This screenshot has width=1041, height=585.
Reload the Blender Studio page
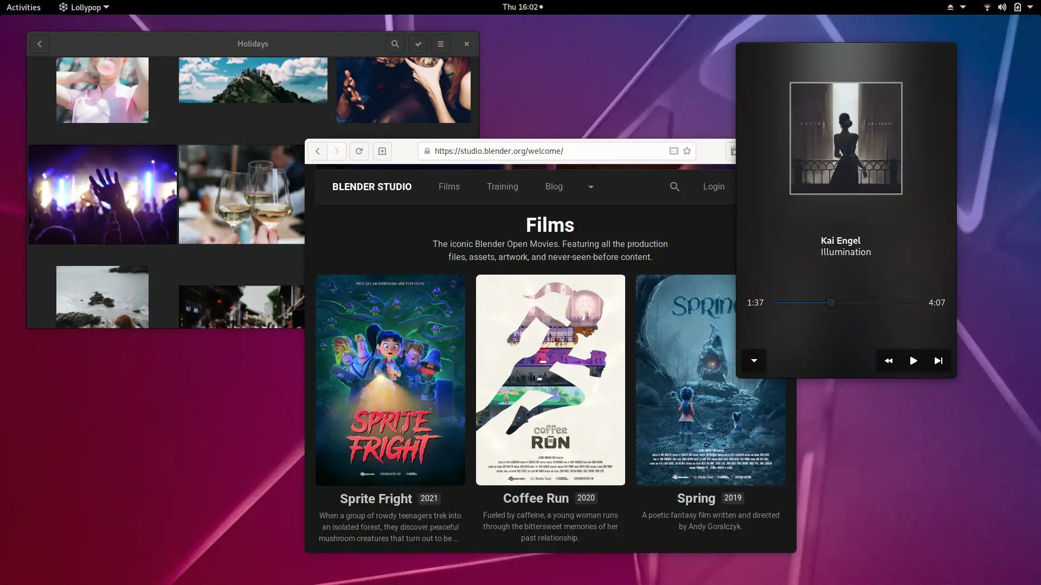[359, 151]
